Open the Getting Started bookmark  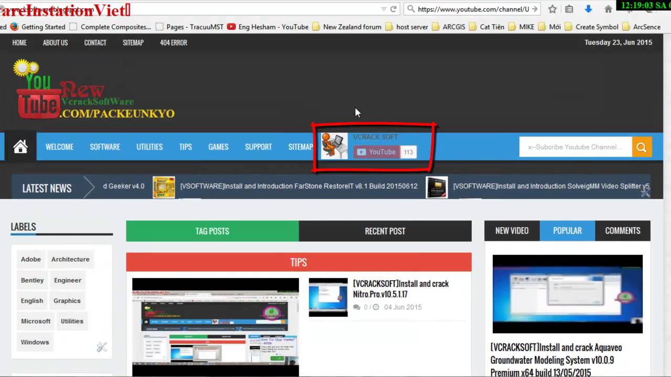tap(38, 27)
